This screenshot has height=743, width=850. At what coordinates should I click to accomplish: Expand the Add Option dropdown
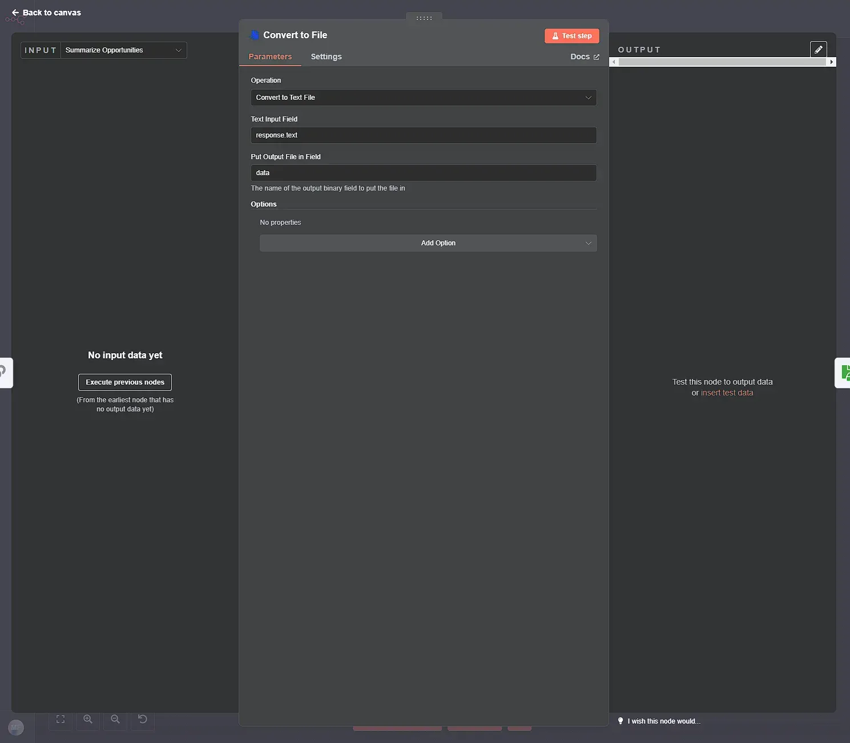(428, 243)
